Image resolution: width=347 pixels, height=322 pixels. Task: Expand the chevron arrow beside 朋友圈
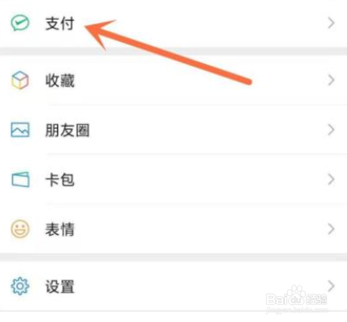pyautogui.click(x=331, y=130)
